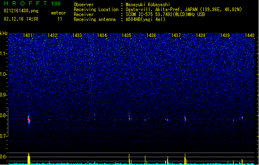The height and width of the screenshot is (165, 259).
Task: Click the 1434 time marker
Action: (102, 35)
